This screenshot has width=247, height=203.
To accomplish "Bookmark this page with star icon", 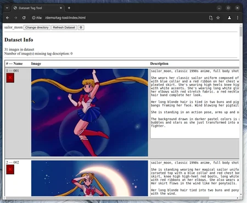I will click(x=218, y=18).
